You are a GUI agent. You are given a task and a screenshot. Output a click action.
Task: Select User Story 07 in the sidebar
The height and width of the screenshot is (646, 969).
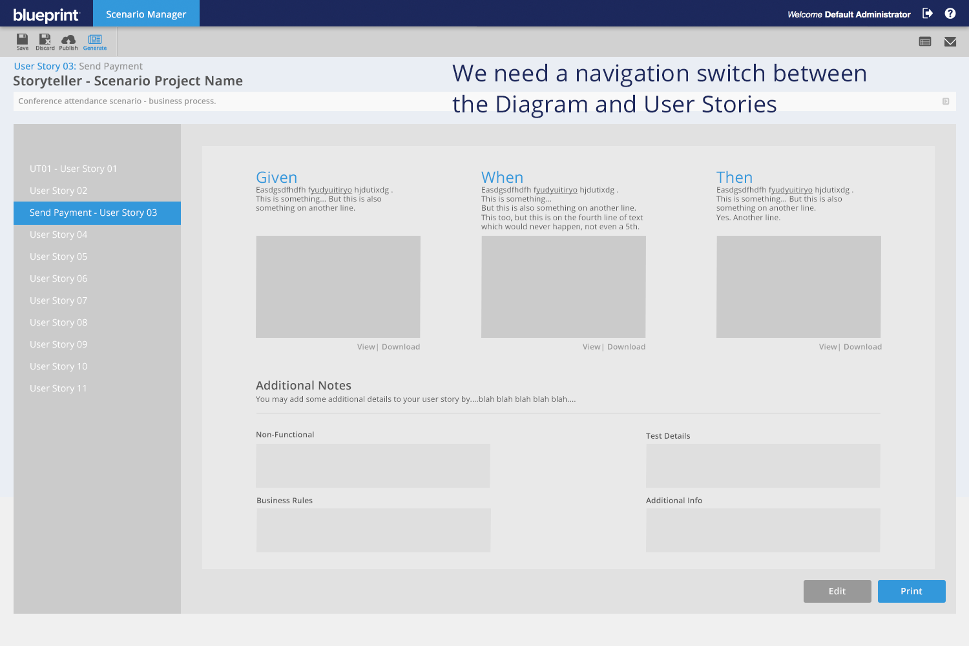[x=97, y=300]
